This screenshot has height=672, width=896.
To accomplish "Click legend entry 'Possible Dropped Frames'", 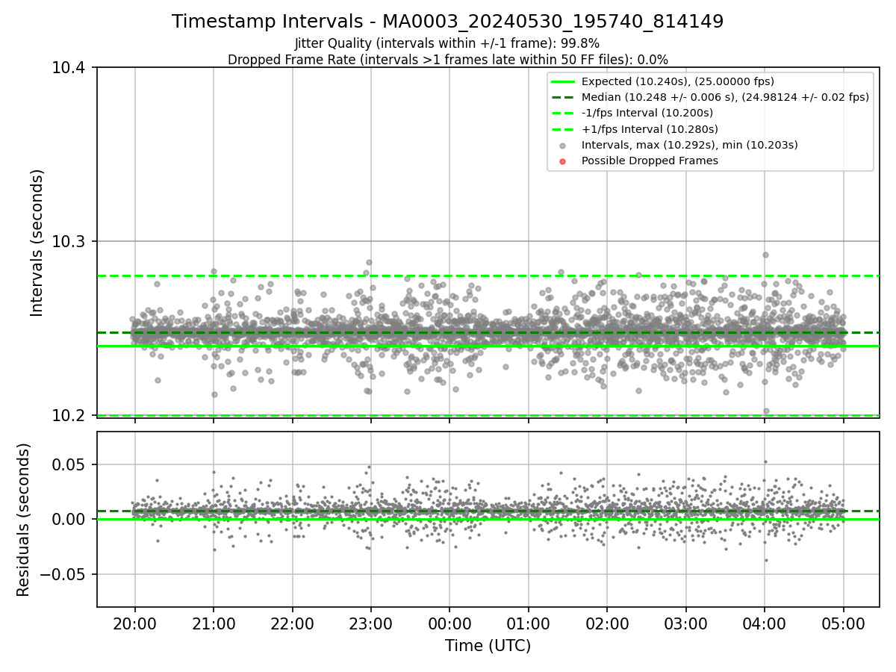I will point(650,161).
